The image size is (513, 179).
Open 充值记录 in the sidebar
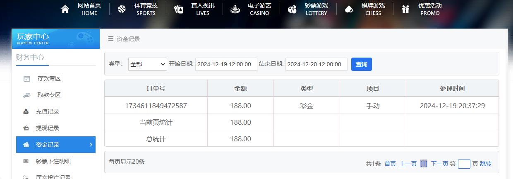[x=47, y=111]
